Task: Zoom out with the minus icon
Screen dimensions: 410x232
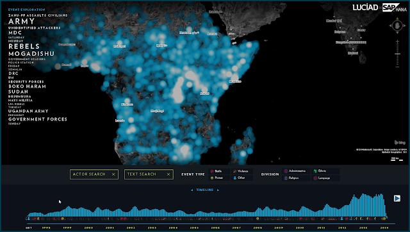Action: tap(397, 67)
